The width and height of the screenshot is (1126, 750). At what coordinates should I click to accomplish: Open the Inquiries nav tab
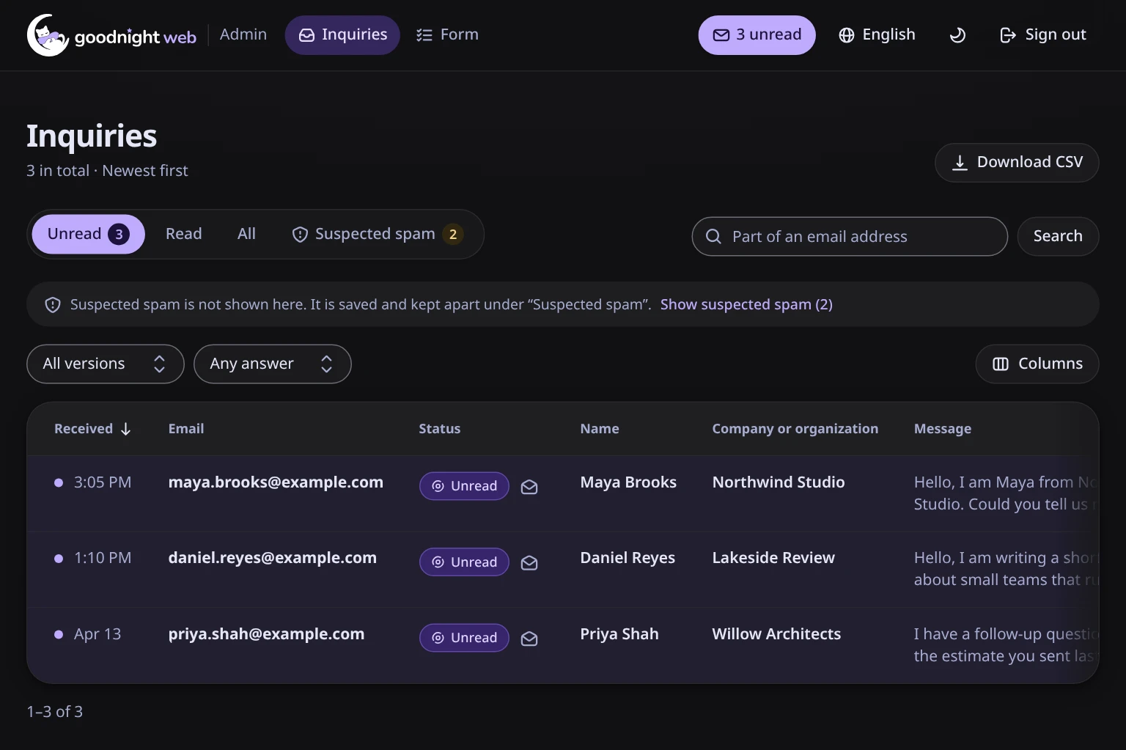tap(342, 35)
